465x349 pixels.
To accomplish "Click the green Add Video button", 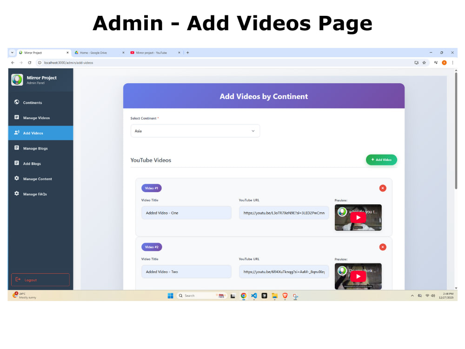I will pyautogui.click(x=381, y=160).
